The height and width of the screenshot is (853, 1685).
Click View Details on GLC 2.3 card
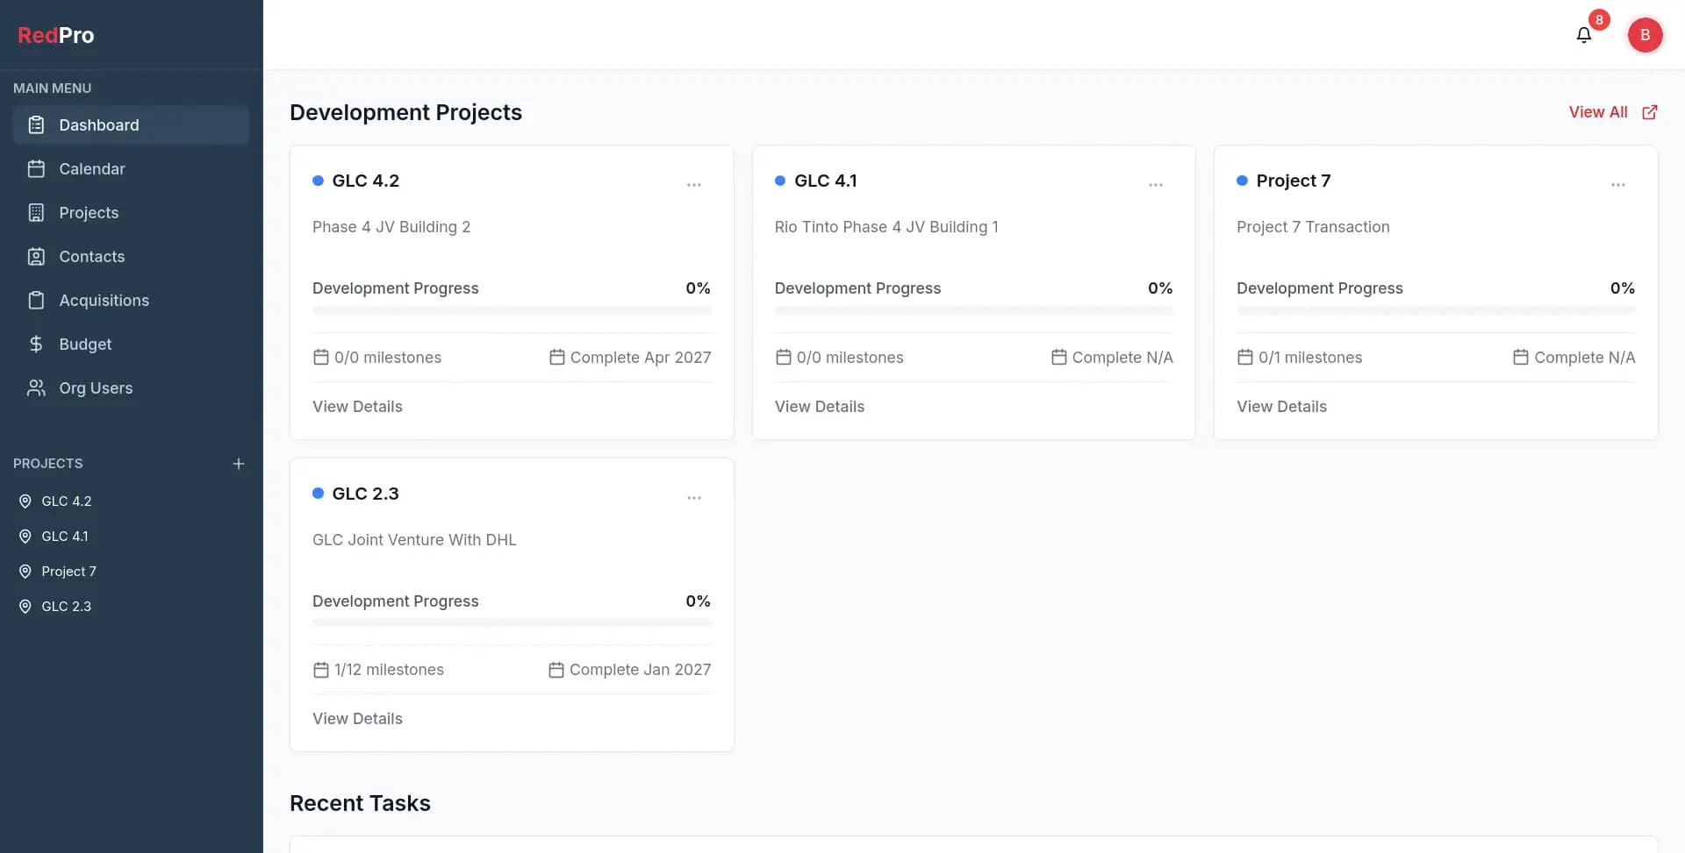[357, 719]
